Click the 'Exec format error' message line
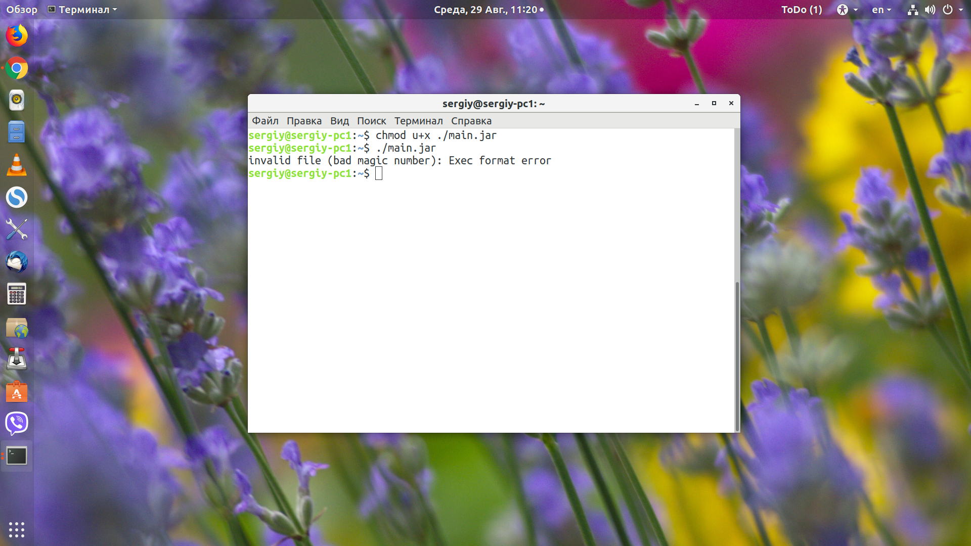Viewport: 971px width, 546px height. click(400, 161)
